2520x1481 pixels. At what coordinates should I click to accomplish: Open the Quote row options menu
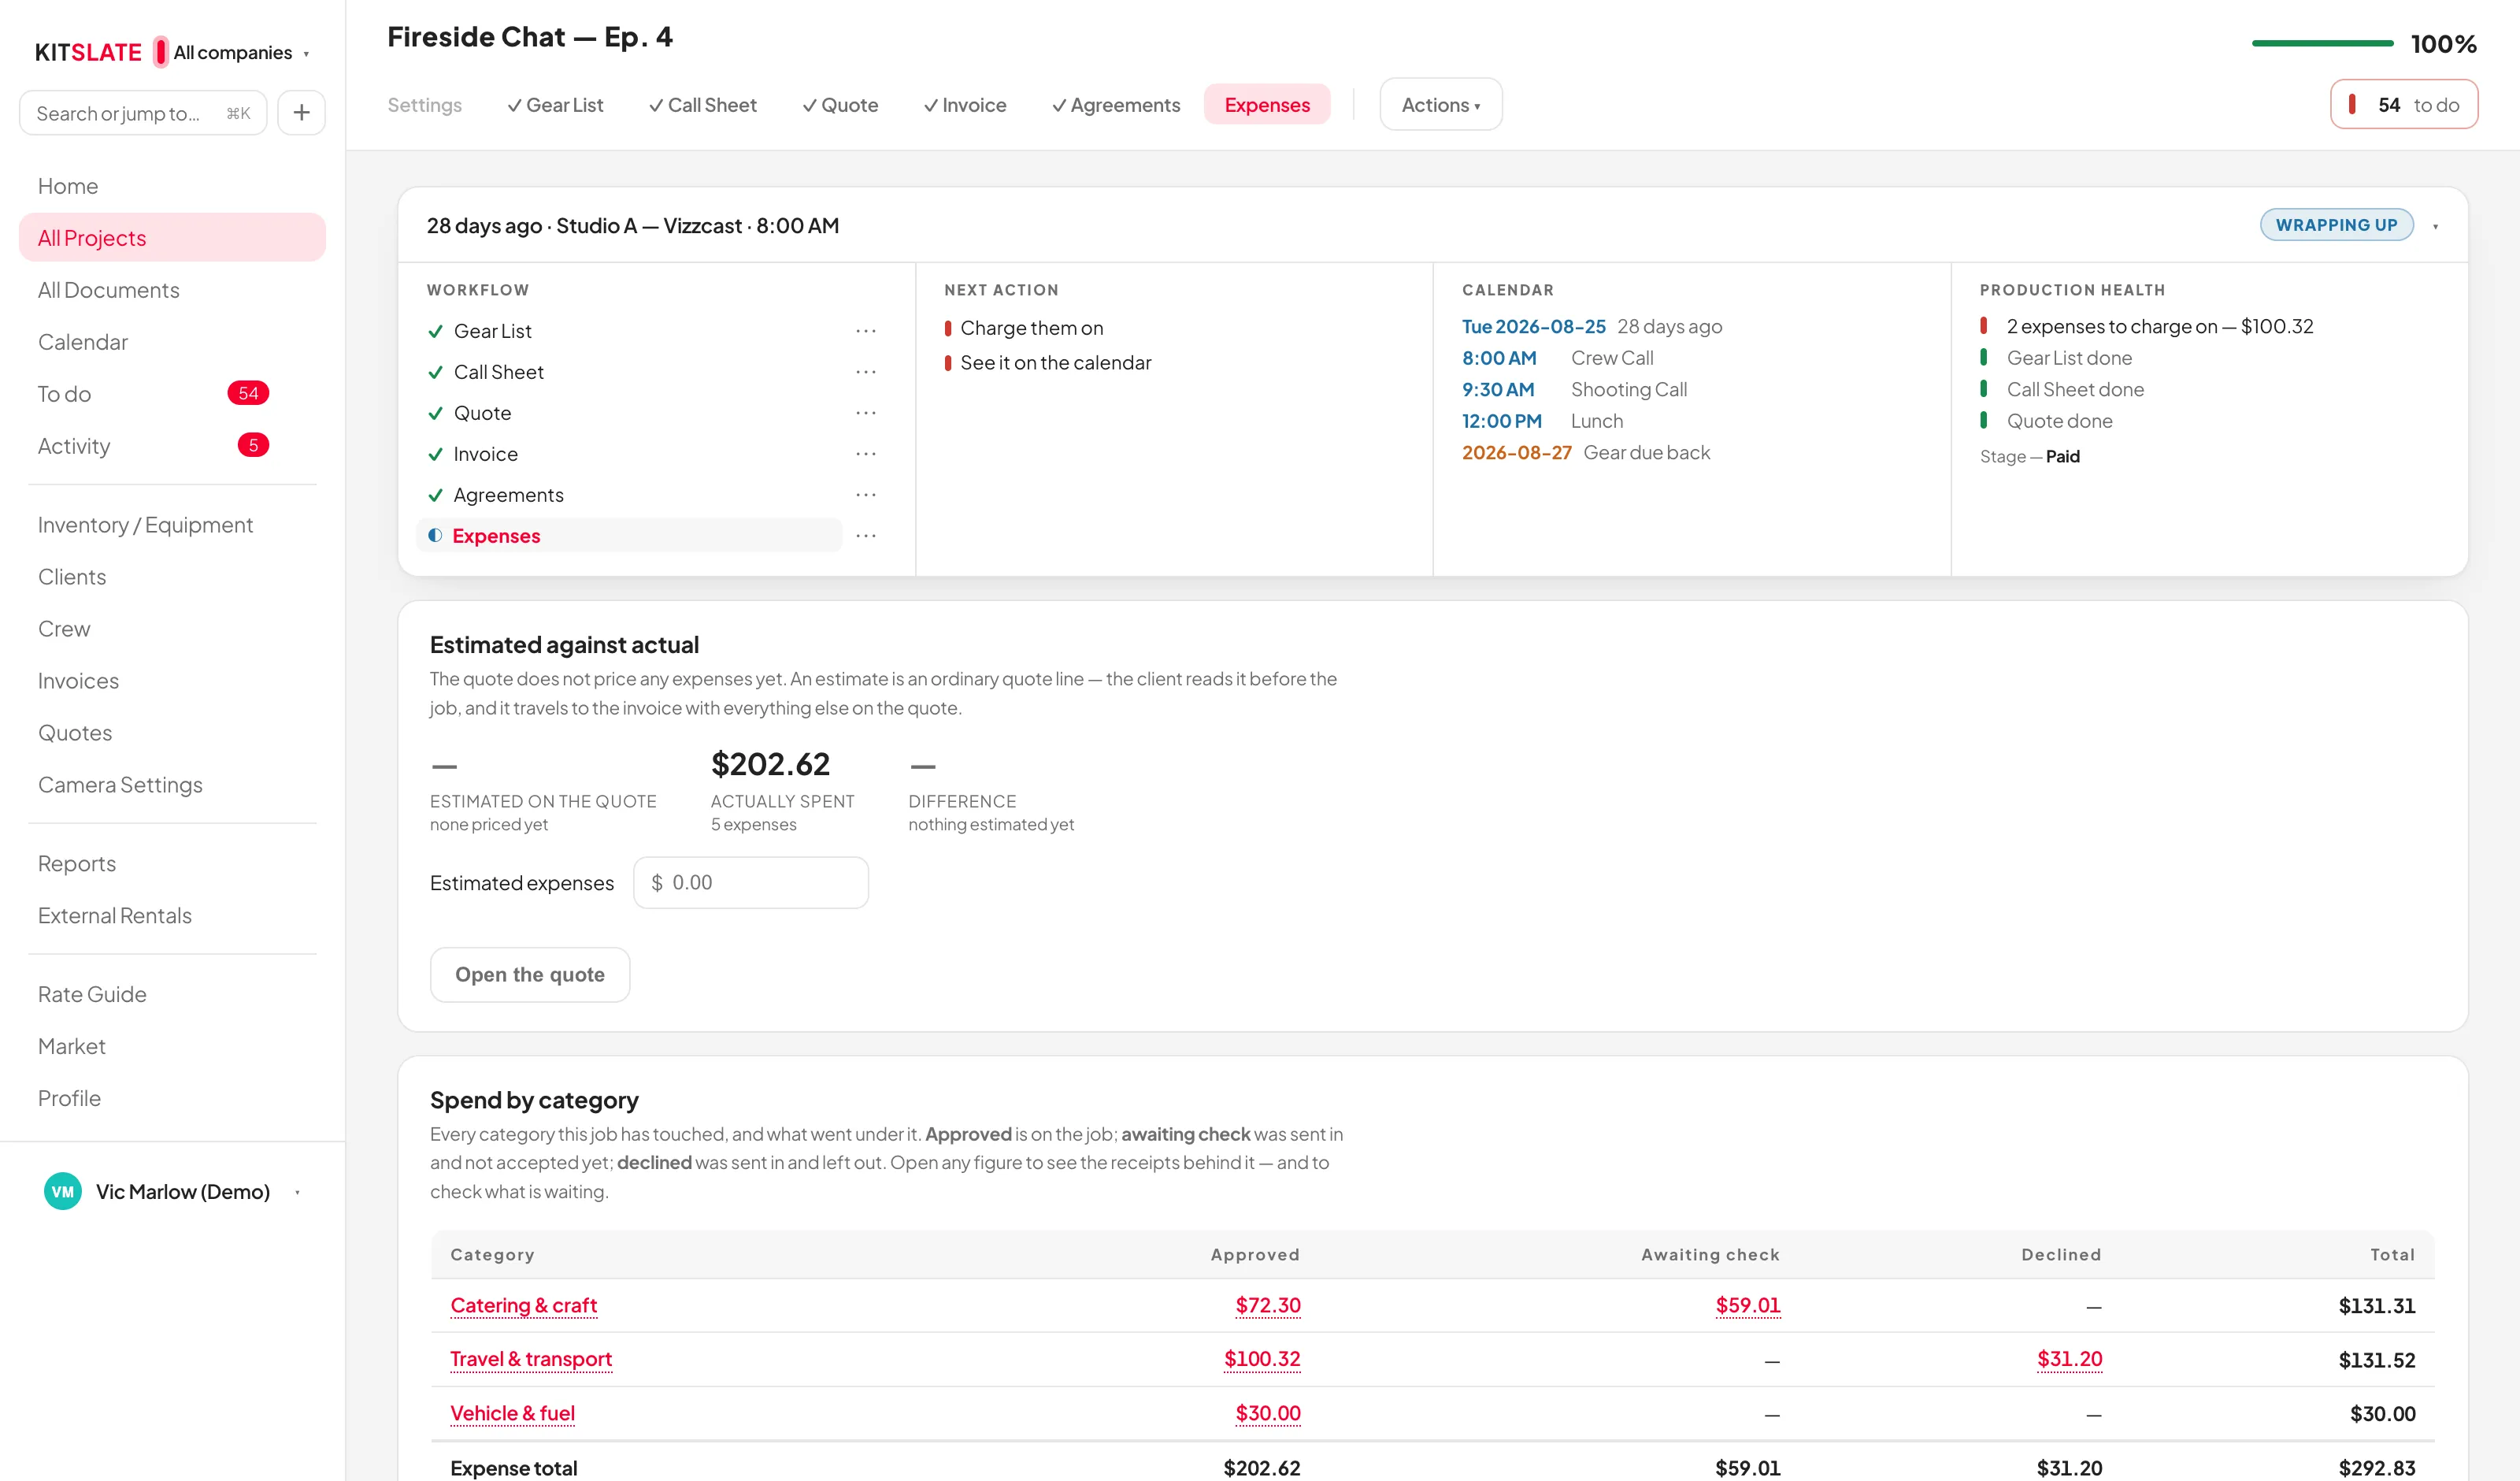(866, 414)
